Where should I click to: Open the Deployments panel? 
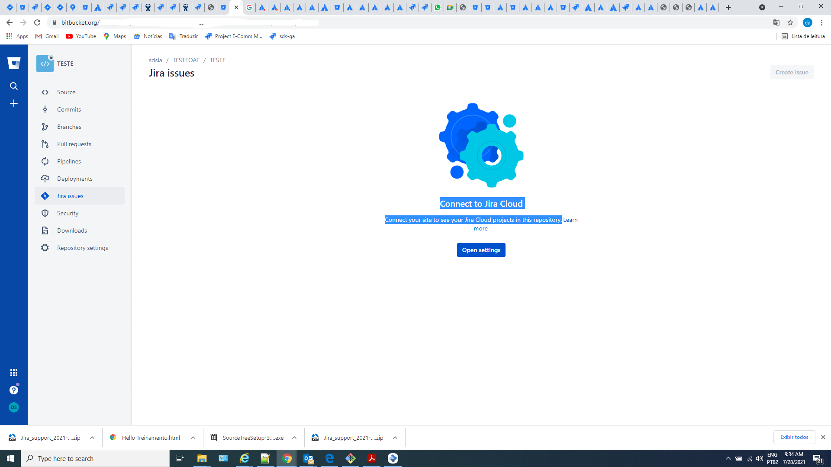(x=74, y=179)
